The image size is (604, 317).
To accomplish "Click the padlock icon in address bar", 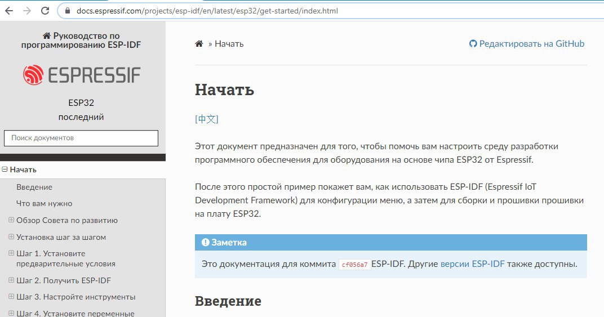I will click(68, 11).
